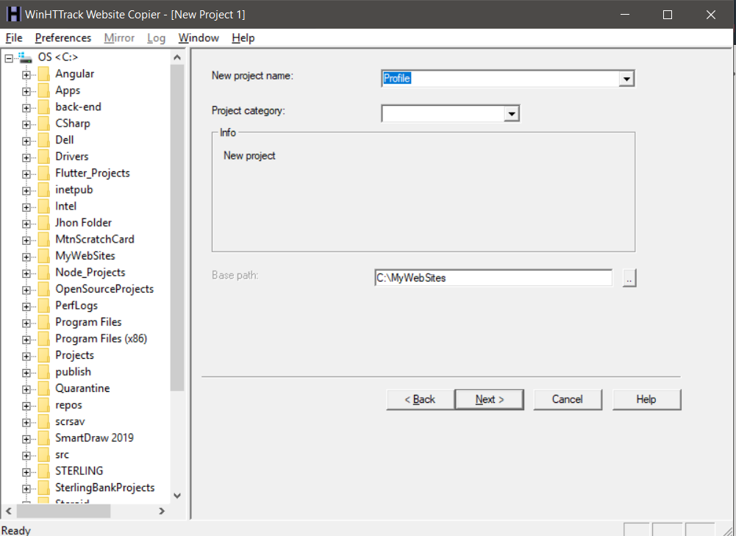The height and width of the screenshot is (536, 736).
Task: Open the Log menu
Action: (x=156, y=38)
